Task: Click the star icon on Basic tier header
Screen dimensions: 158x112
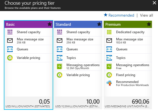Action: 50,24
